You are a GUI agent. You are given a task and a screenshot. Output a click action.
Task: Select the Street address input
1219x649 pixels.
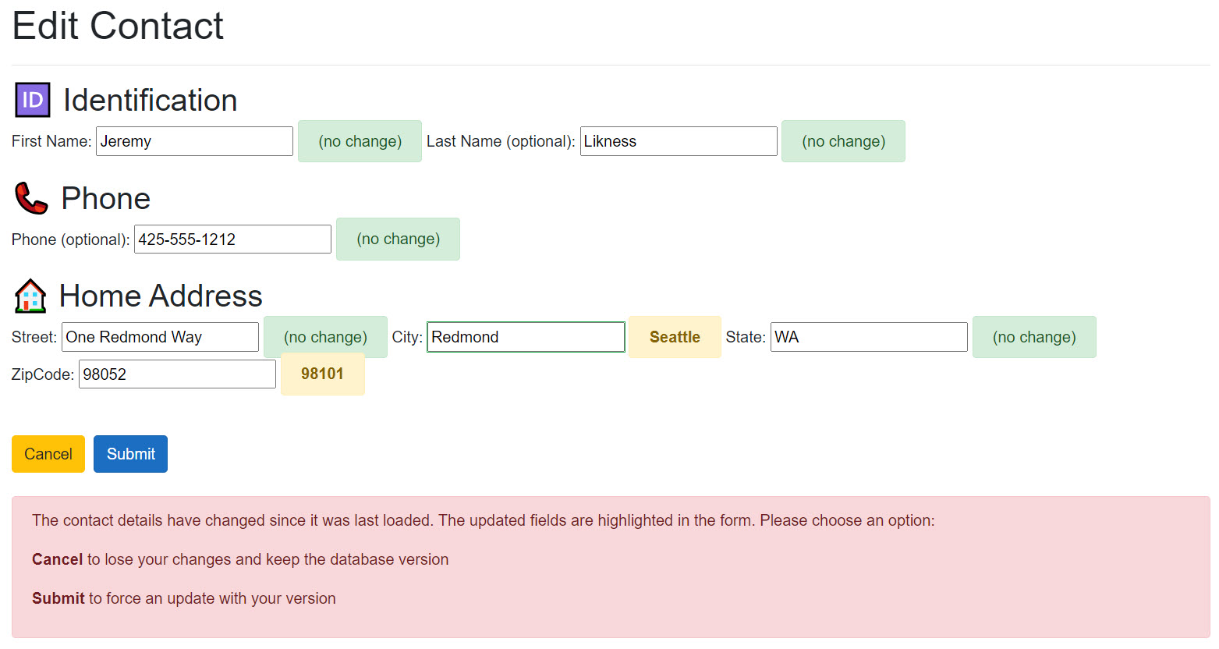160,337
